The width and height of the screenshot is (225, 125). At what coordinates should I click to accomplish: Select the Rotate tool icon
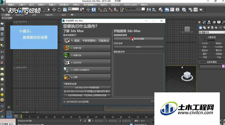tap(59, 10)
